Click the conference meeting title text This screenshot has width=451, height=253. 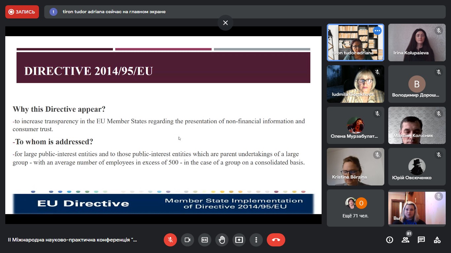coord(72,240)
